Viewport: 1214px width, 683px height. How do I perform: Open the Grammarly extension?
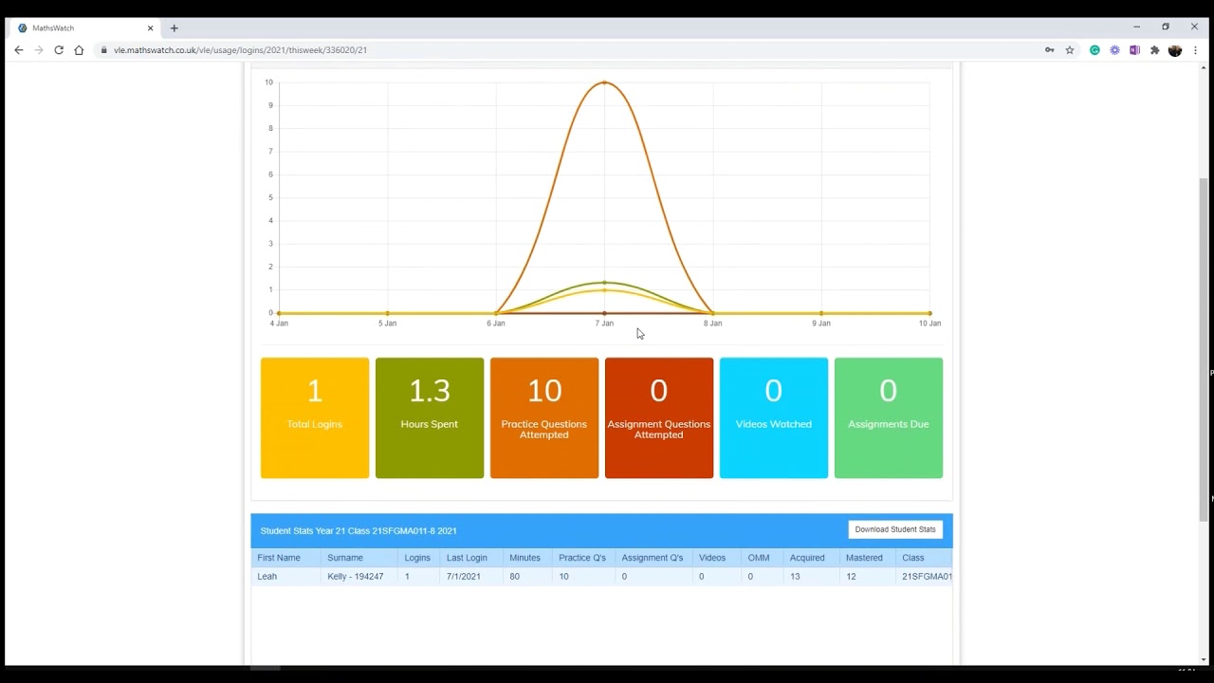(1094, 50)
